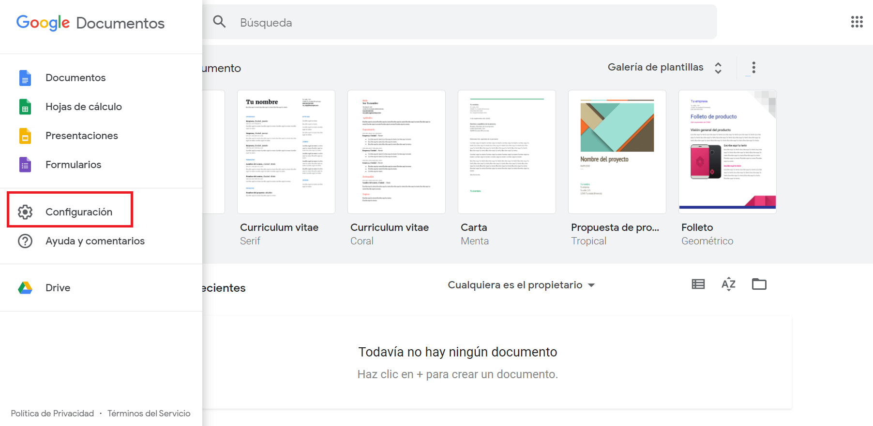Click the Geométrico template subtitle
This screenshot has width=873, height=426.
click(707, 241)
